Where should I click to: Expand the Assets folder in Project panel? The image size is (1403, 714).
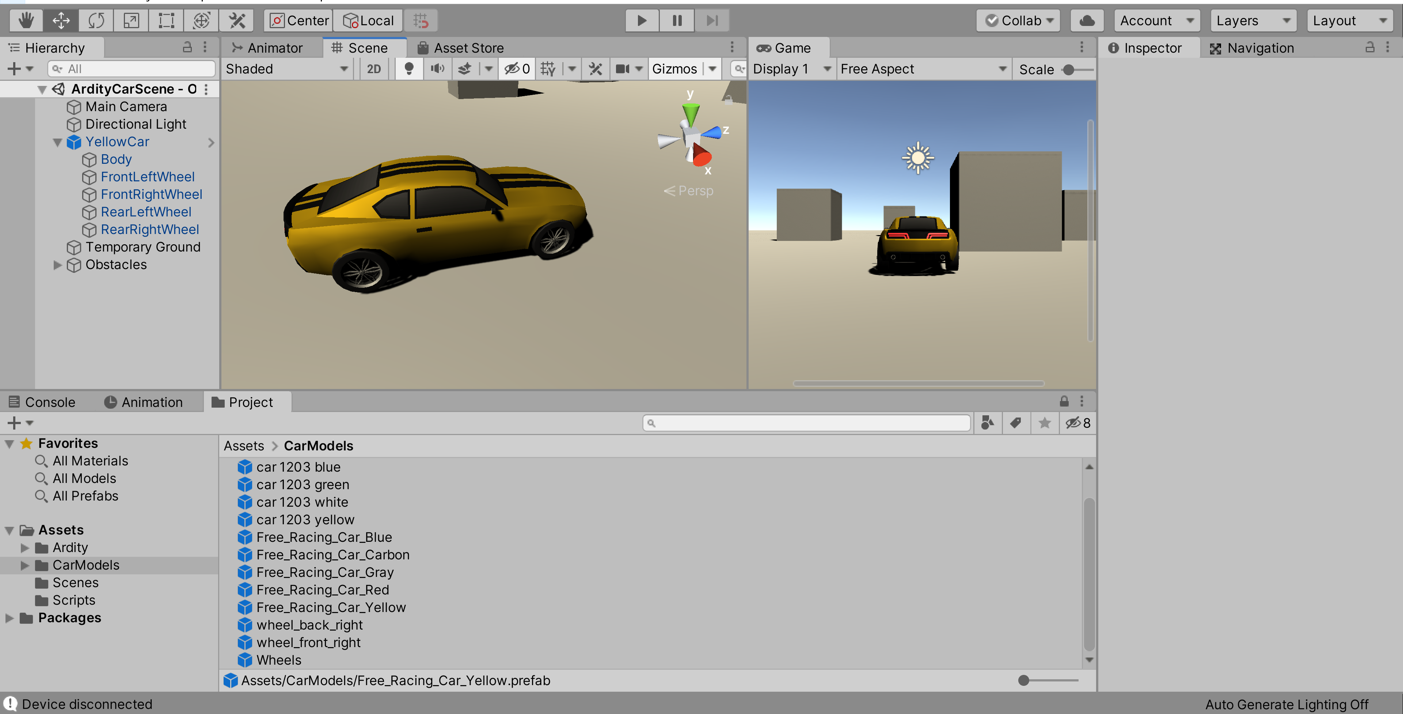[10, 529]
